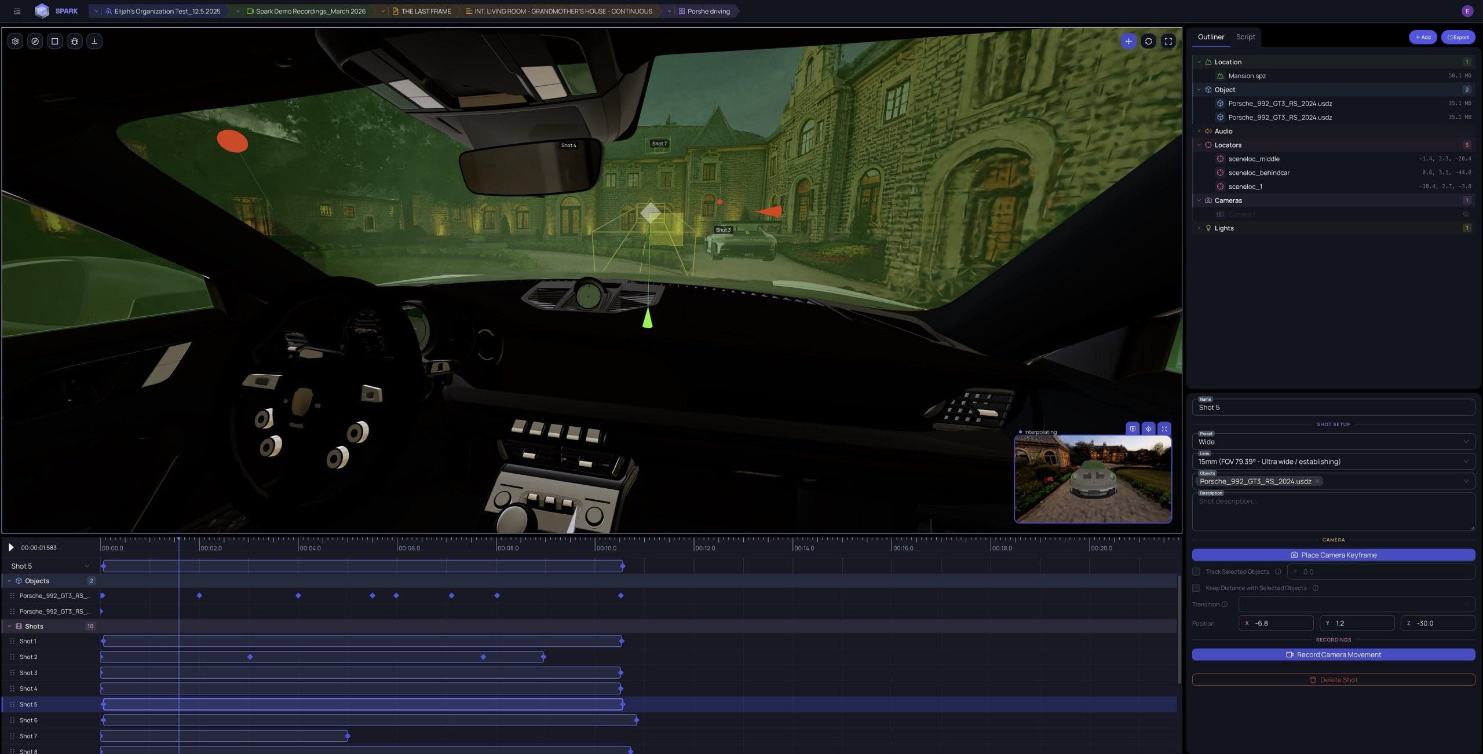Enable Keep Distance with Selected Objects

[x=1196, y=588]
